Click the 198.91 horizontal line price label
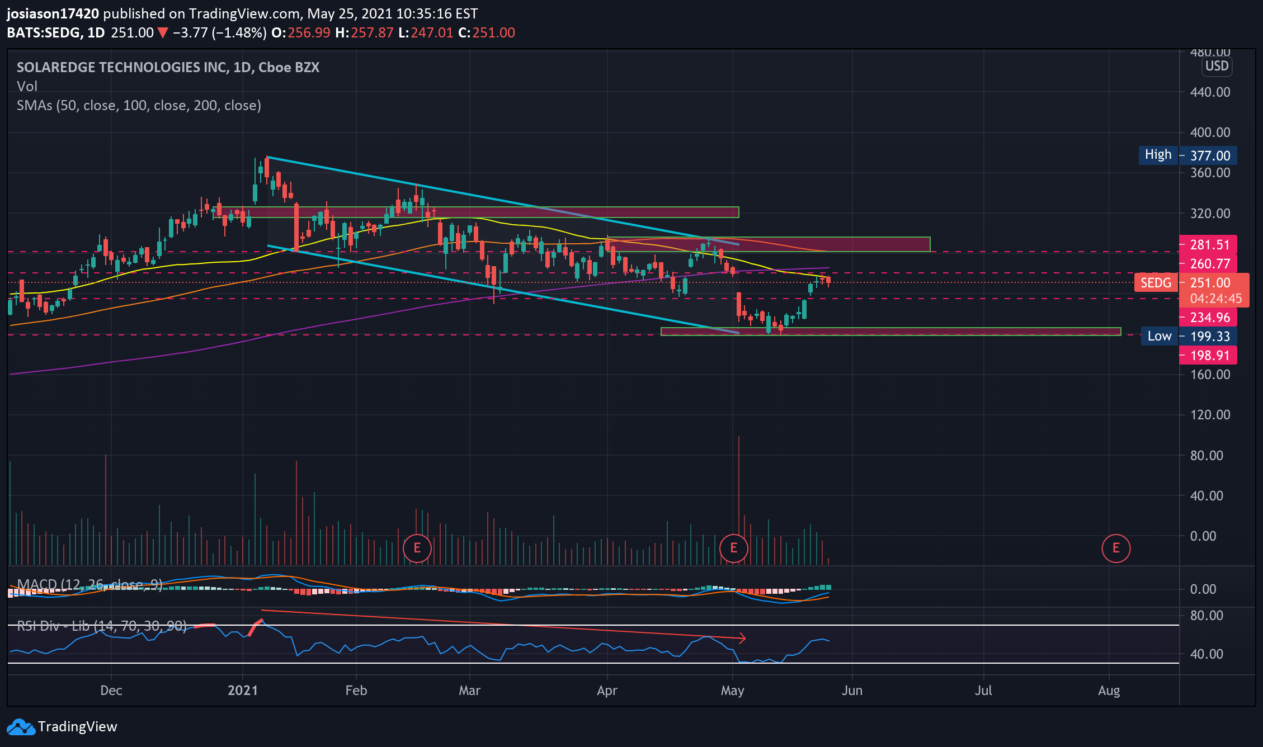 (1208, 356)
